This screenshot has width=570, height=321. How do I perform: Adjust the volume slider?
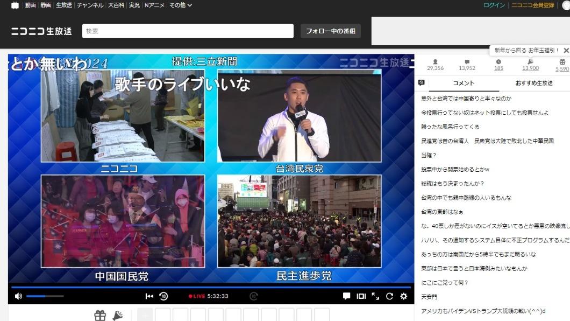click(x=45, y=296)
